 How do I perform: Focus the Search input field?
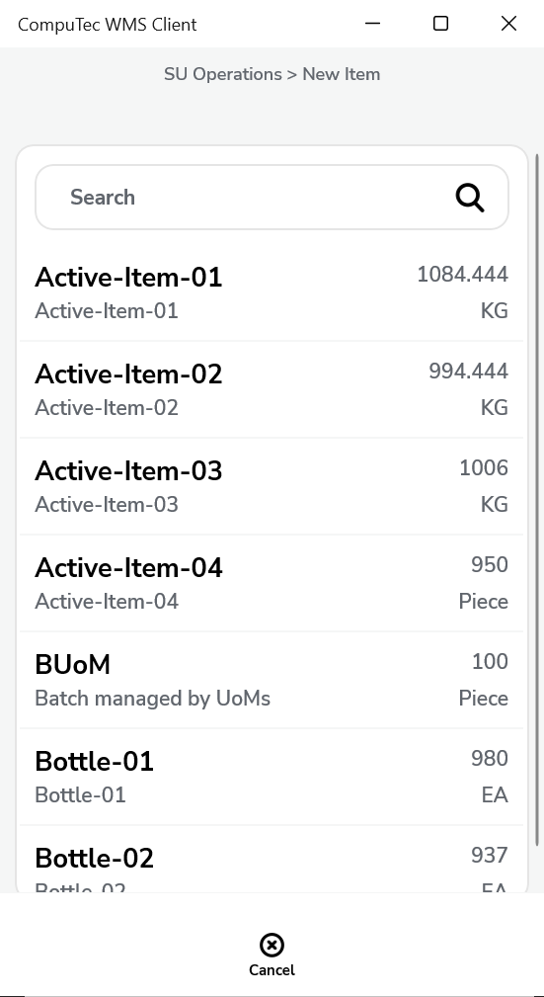(272, 197)
